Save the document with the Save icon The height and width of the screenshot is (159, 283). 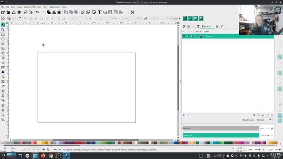14,12
